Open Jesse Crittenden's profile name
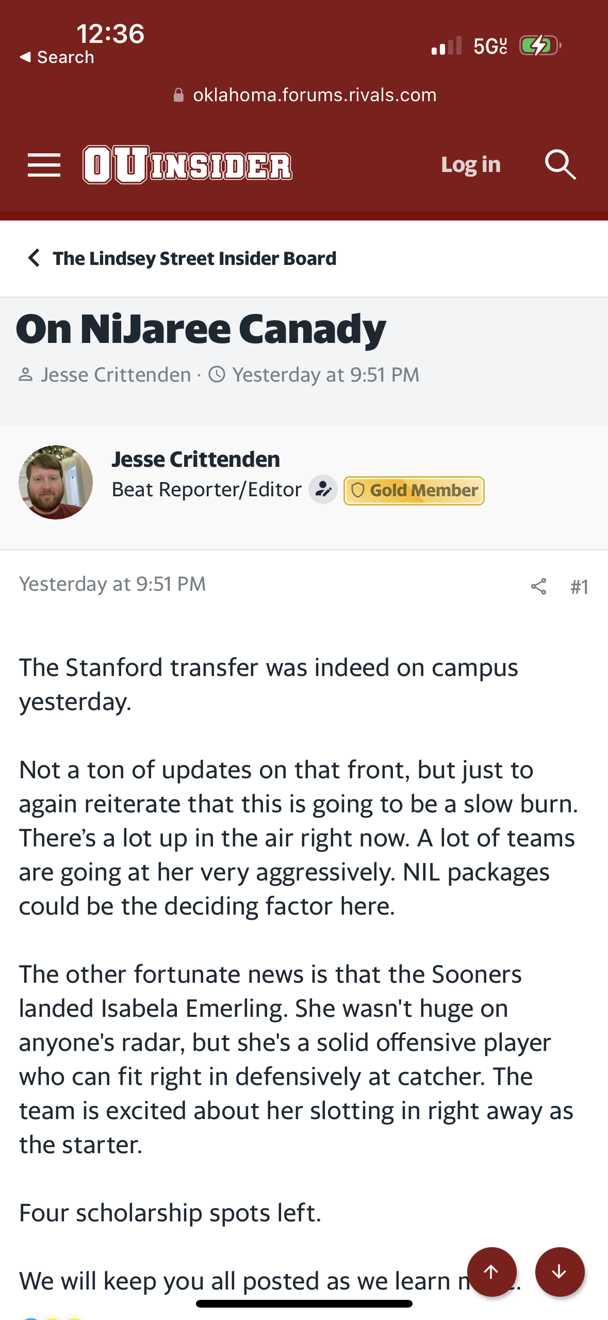 tap(195, 459)
